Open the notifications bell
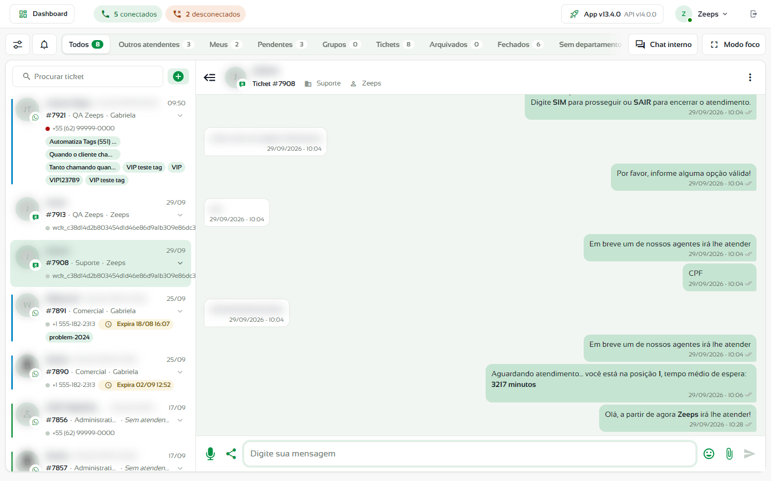Screen dimensions: 771x481 click(44, 44)
